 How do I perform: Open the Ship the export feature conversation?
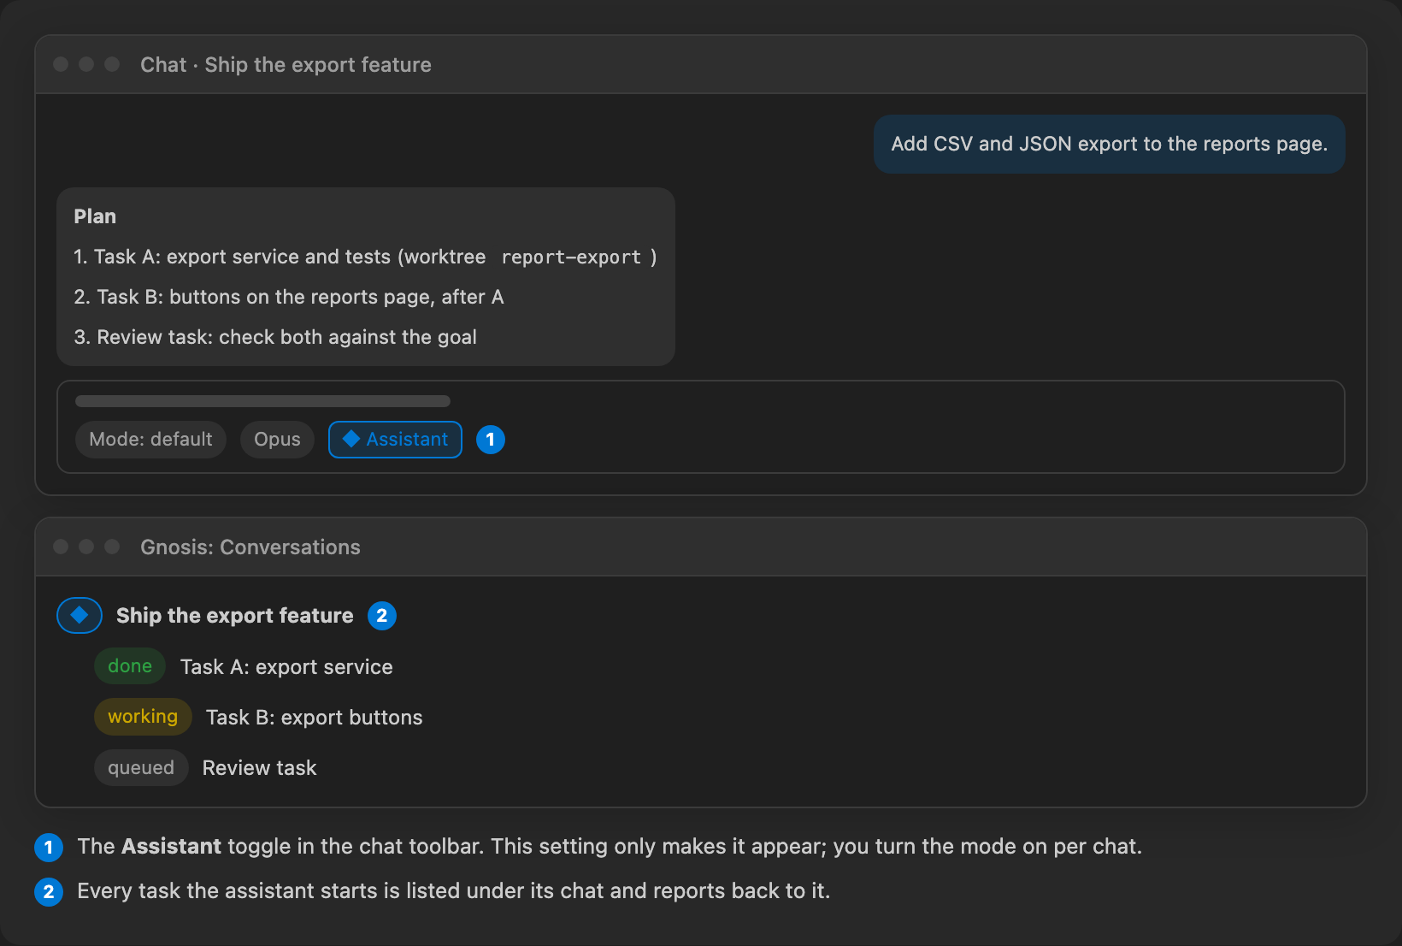(234, 616)
